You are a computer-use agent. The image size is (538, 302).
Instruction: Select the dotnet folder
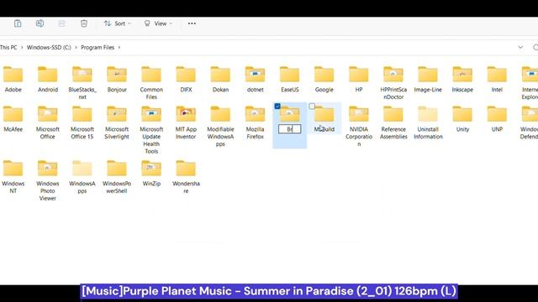coord(255,80)
